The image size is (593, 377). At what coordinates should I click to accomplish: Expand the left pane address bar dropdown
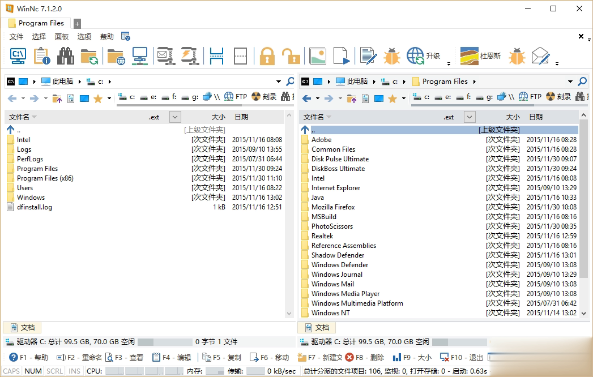(279, 82)
